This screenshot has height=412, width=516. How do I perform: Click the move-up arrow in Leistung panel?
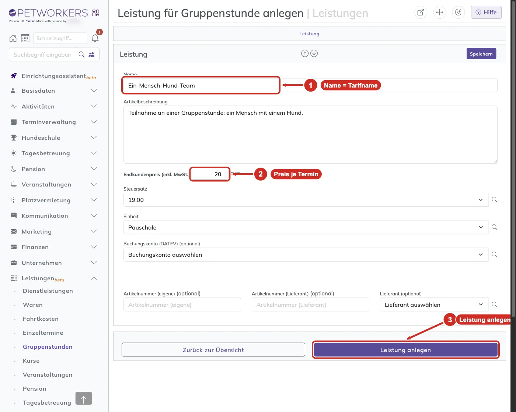pos(305,53)
